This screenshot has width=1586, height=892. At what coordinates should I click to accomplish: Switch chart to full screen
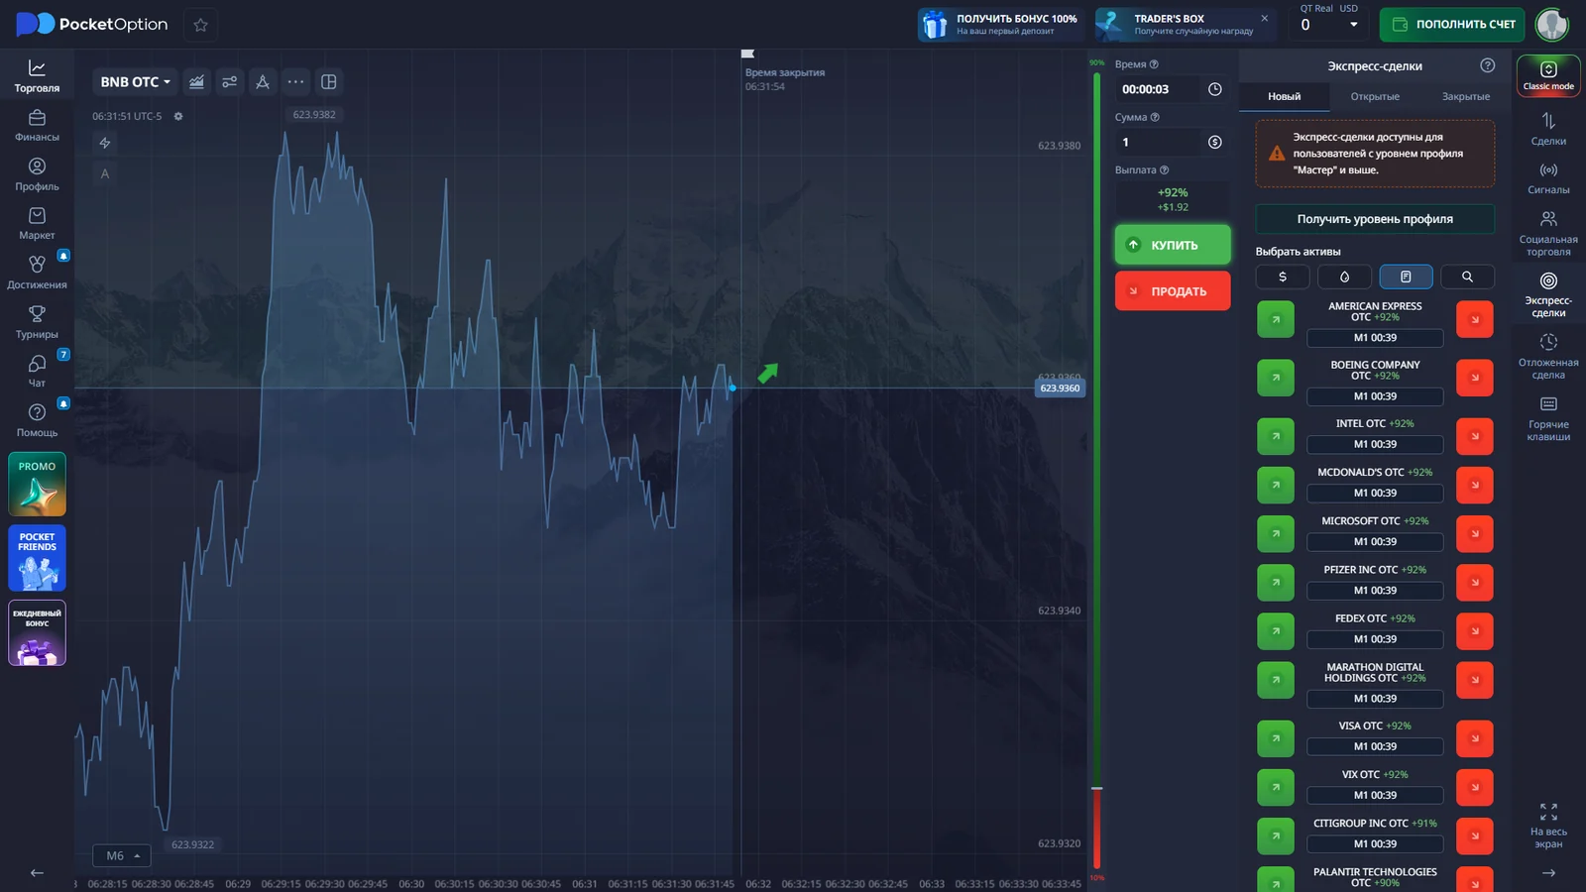coord(1548,826)
